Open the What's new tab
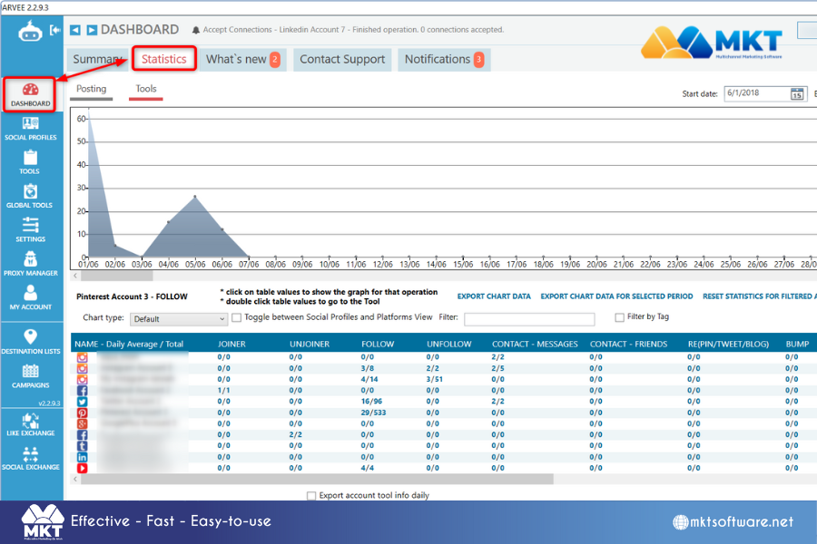The width and height of the screenshot is (817, 544). tap(242, 59)
